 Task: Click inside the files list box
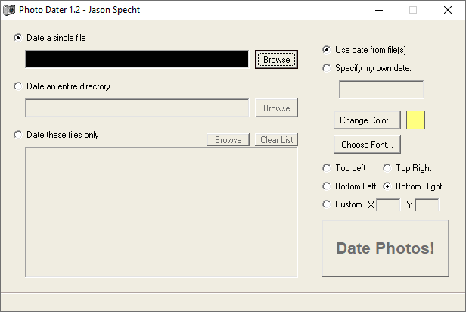tap(161, 212)
